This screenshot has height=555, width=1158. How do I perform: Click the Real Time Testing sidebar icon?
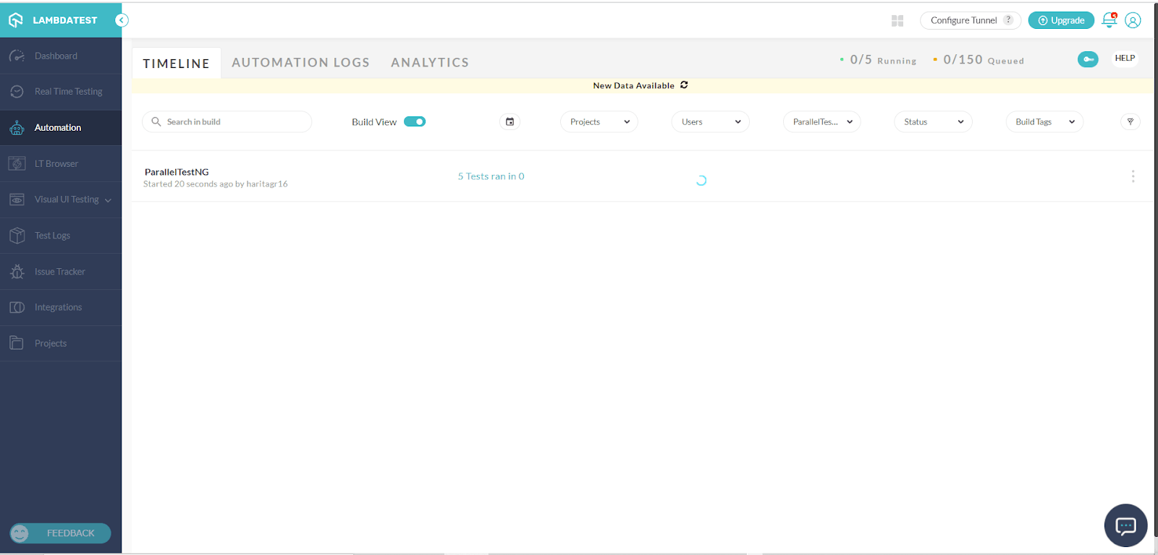point(17,92)
